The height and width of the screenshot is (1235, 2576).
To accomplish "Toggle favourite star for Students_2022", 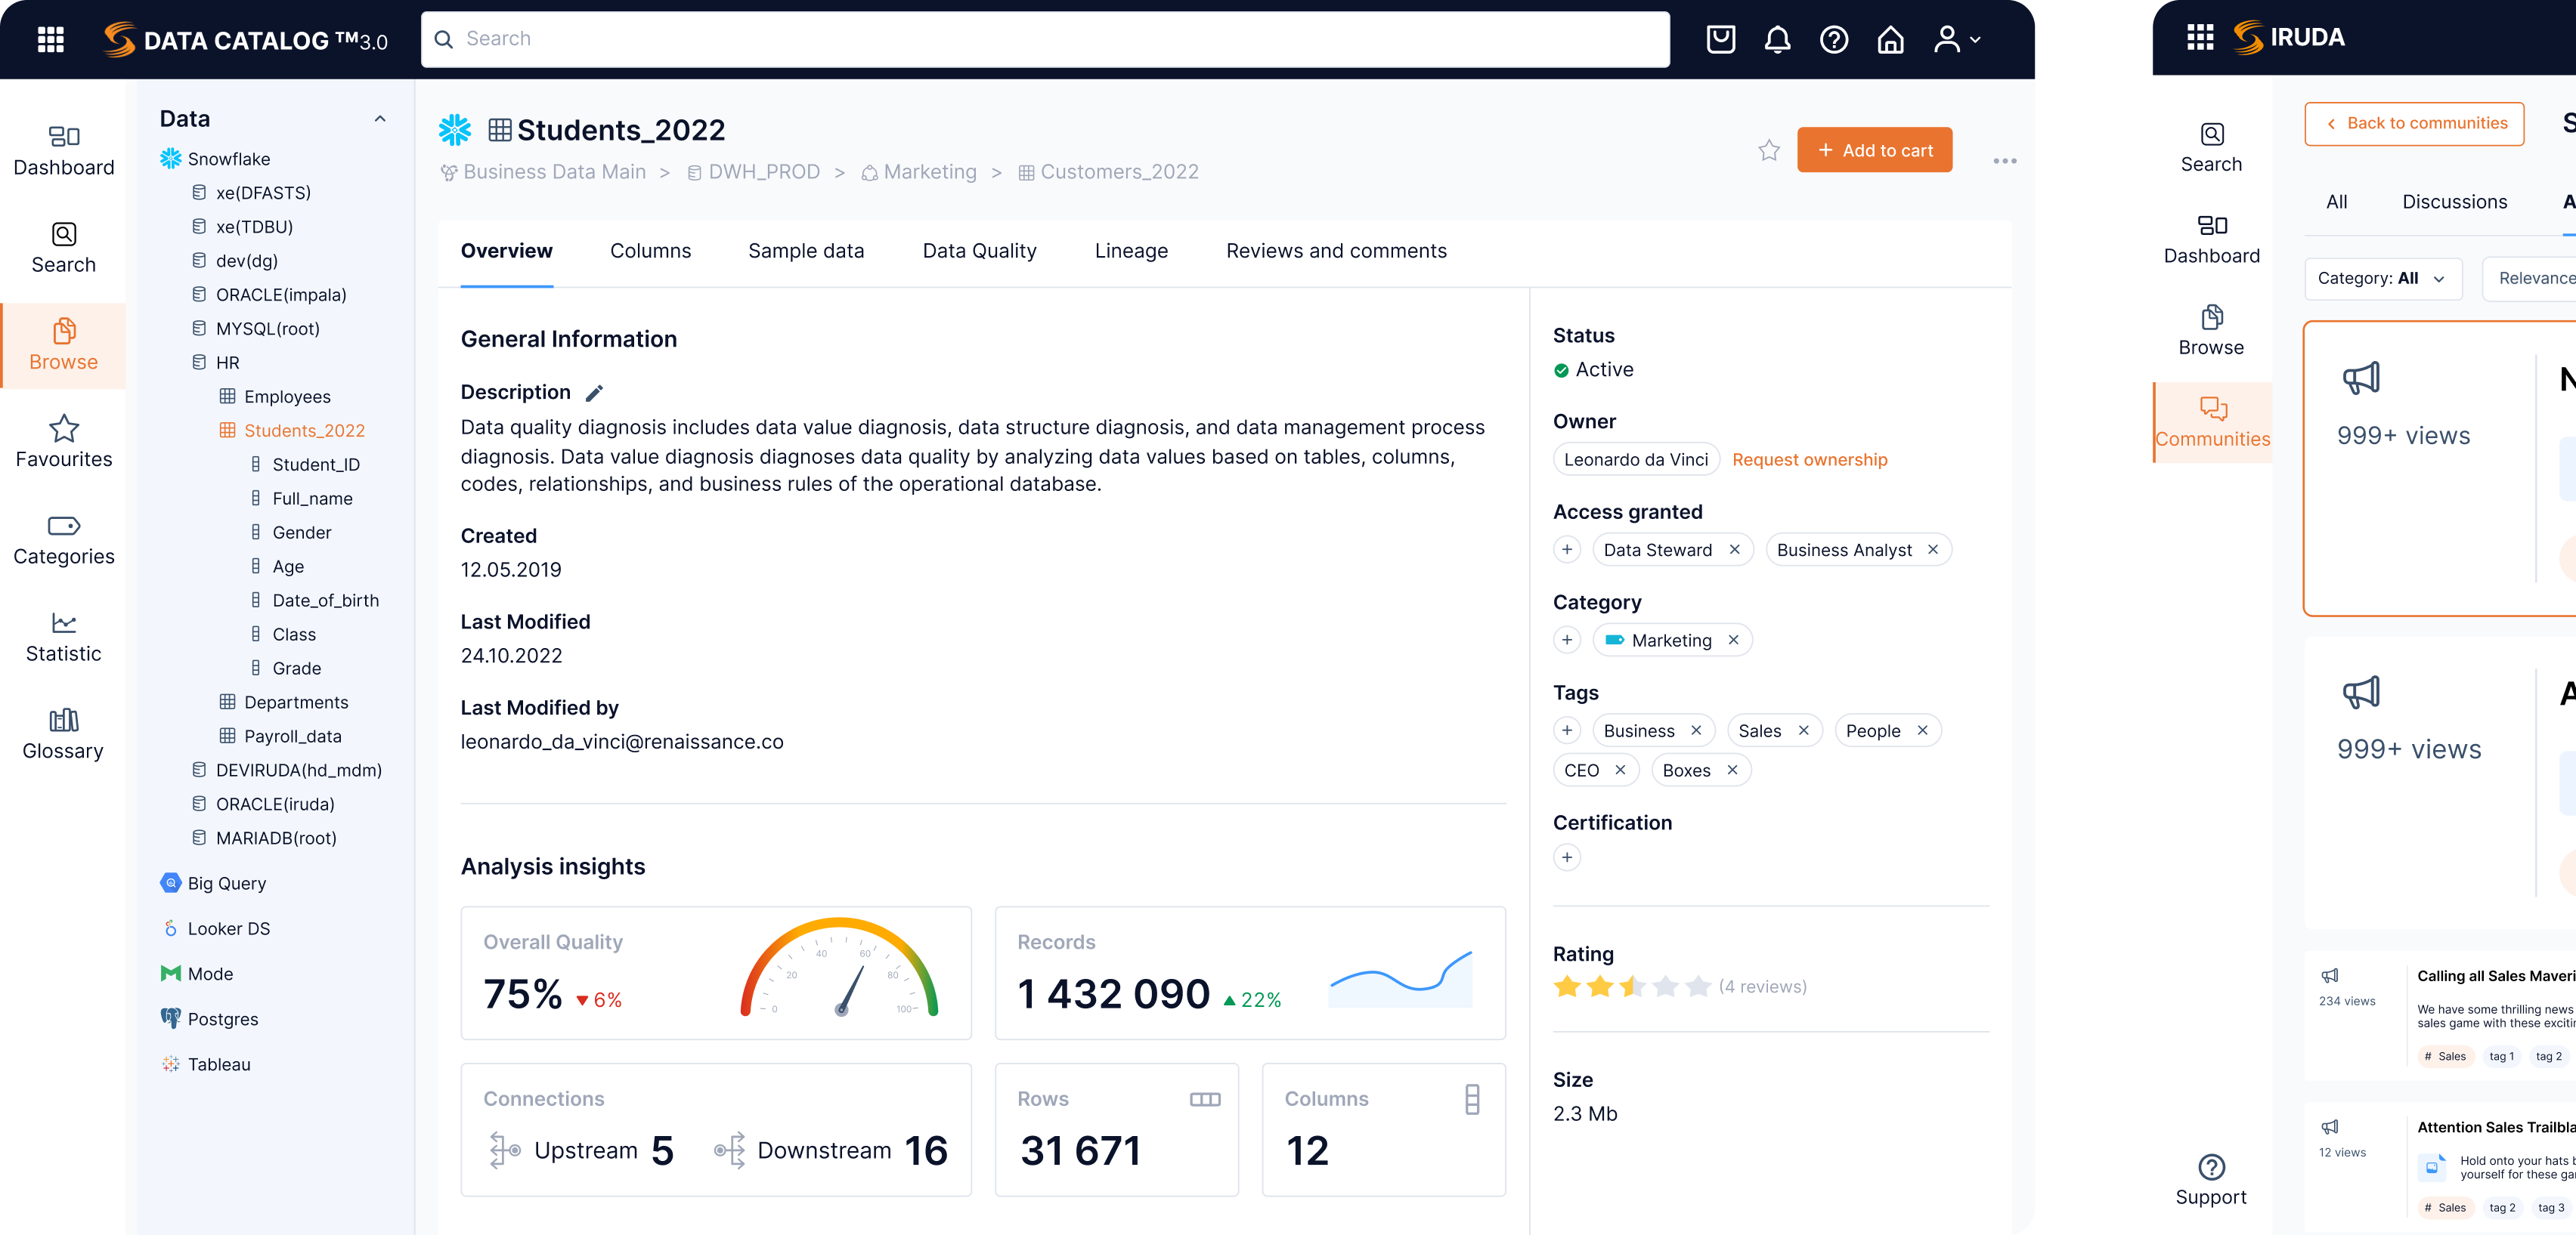I will pyautogui.click(x=1769, y=151).
